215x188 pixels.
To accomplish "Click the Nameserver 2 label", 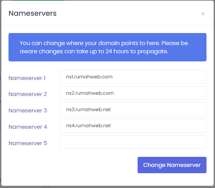I will tap(27, 94).
